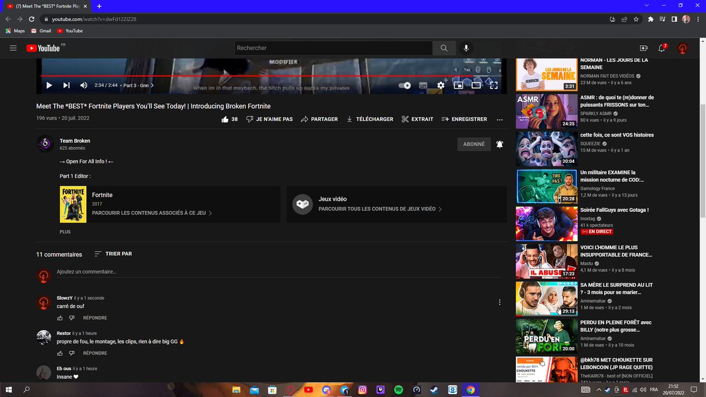
Task: Open a new browser tab
Action: point(99,6)
